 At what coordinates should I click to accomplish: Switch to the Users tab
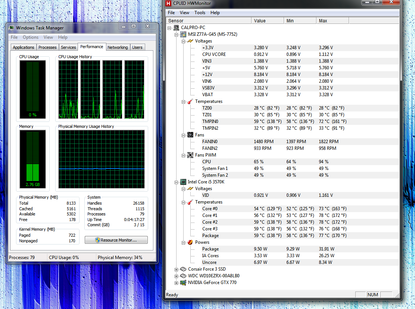point(137,47)
